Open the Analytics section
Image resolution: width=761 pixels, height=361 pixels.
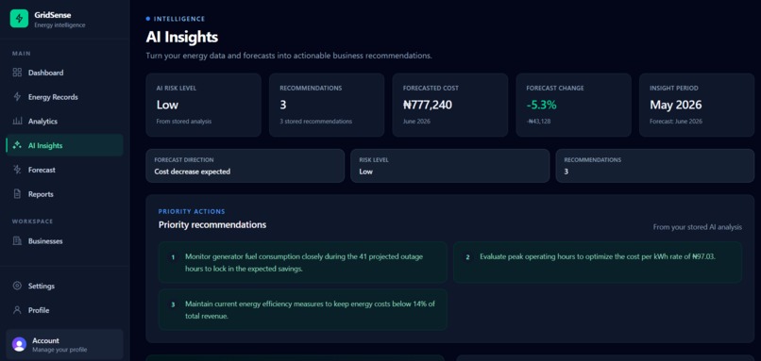click(64, 122)
